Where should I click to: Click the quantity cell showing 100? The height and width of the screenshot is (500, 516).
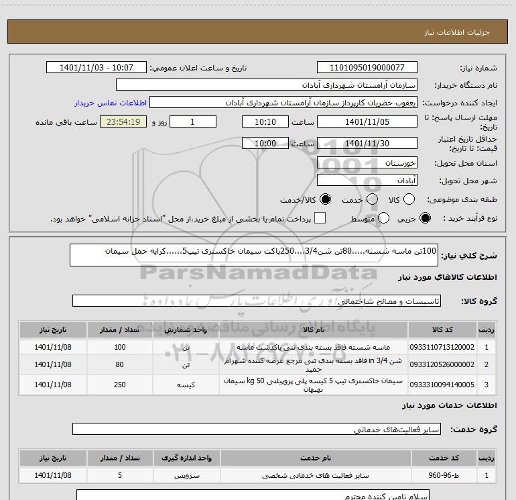click(120, 347)
